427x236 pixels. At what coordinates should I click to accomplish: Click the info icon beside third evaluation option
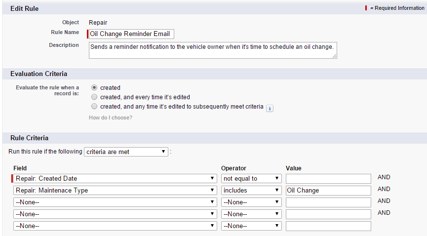(270, 108)
